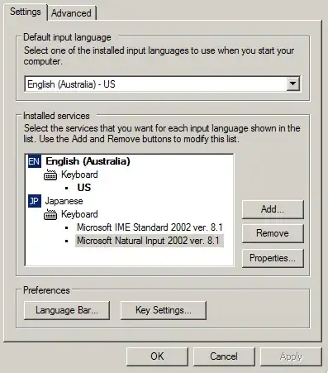Click the Add... button
This screenshot has height=373, width=328.
click(273, 209)
